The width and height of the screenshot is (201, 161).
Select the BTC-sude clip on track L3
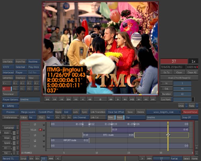coord(108,135)
